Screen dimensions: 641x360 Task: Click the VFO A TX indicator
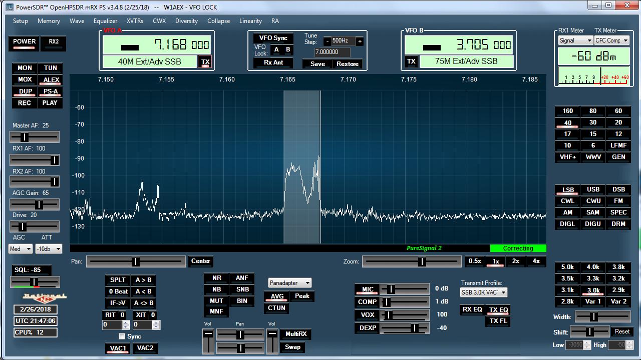[205, 62]
